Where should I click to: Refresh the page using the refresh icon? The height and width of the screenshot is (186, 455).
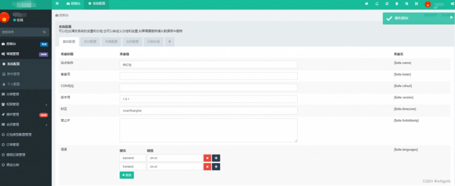click(x=387, y=4)
